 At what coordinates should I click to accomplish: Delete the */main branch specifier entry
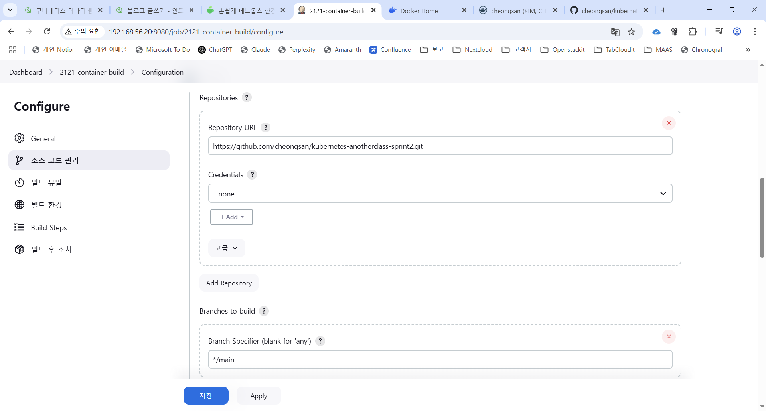[x=669, y=336]
